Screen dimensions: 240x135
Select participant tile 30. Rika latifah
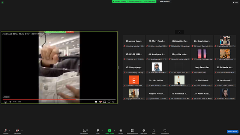[x=157, y=81]
